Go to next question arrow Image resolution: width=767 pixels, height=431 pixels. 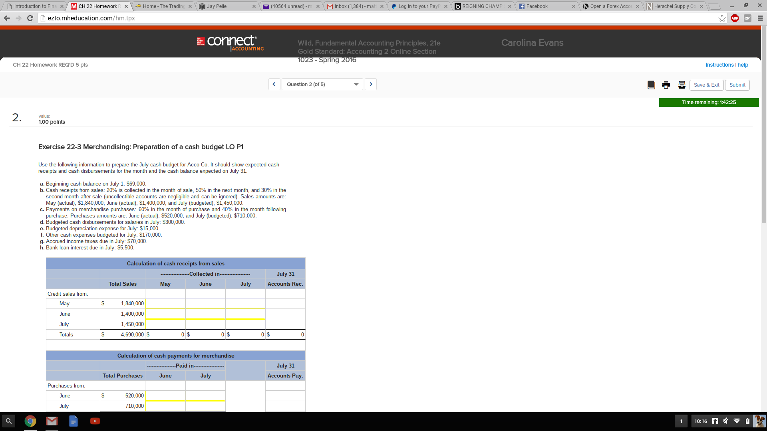point(371,84)
